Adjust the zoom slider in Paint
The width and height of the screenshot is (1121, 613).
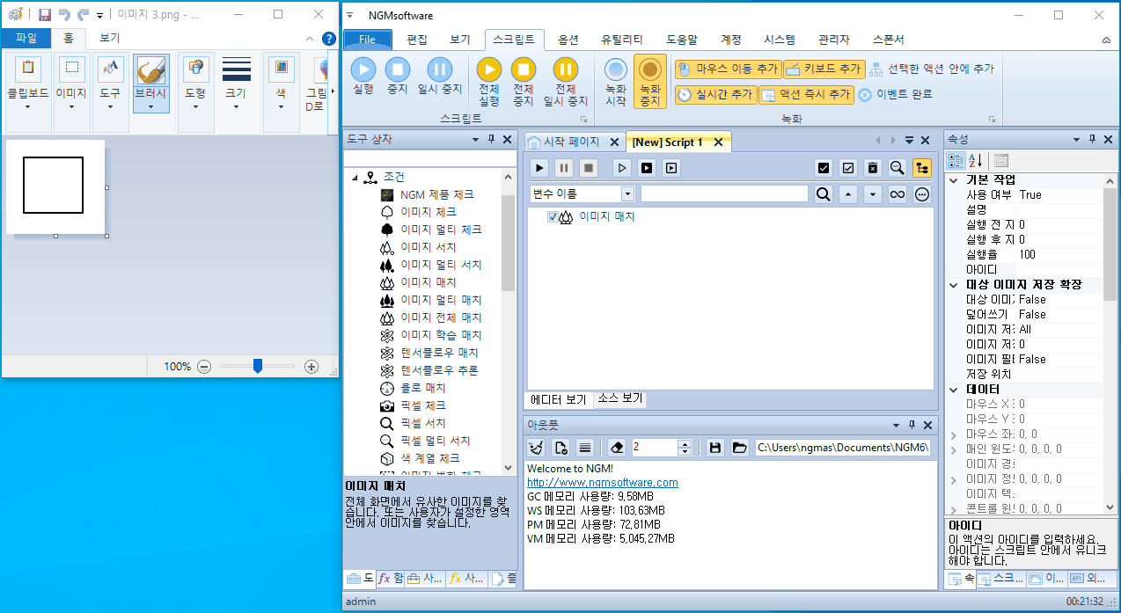[258, 366]
